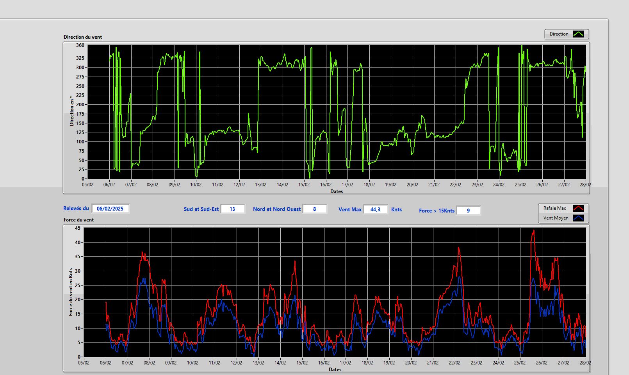Click the Sud et Sud-Est value field

[232, 209]
